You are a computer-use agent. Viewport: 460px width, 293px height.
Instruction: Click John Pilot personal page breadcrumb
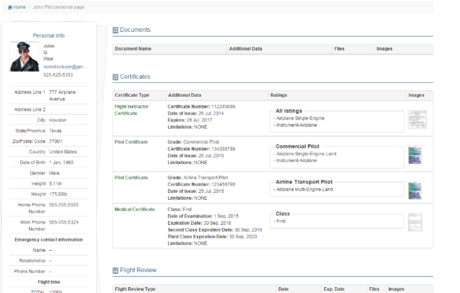click(x=58, y=7)
